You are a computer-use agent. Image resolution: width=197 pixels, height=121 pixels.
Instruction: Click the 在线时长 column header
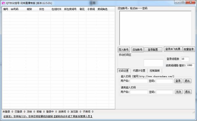pyautogui.click(x=56, y=9)
